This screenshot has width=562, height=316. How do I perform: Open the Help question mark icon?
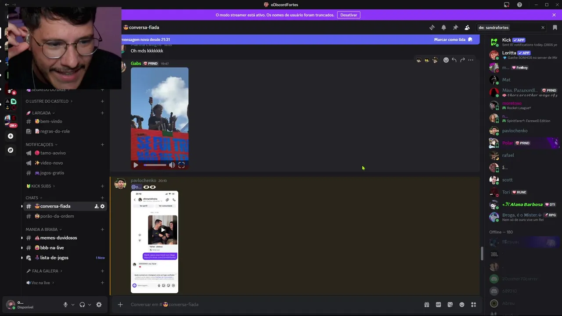pos(520,5)
